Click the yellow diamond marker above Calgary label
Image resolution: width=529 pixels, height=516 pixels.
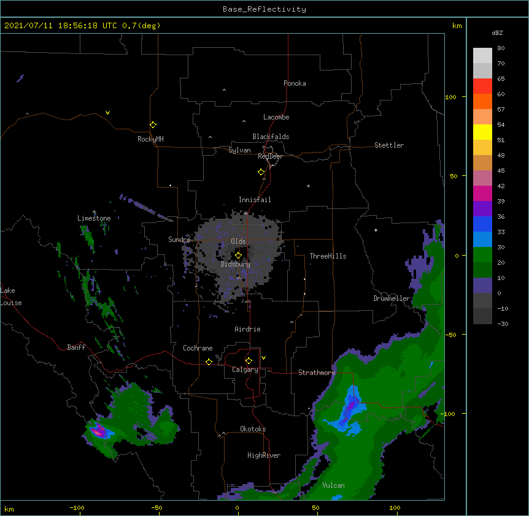click(x=249, y=361)
